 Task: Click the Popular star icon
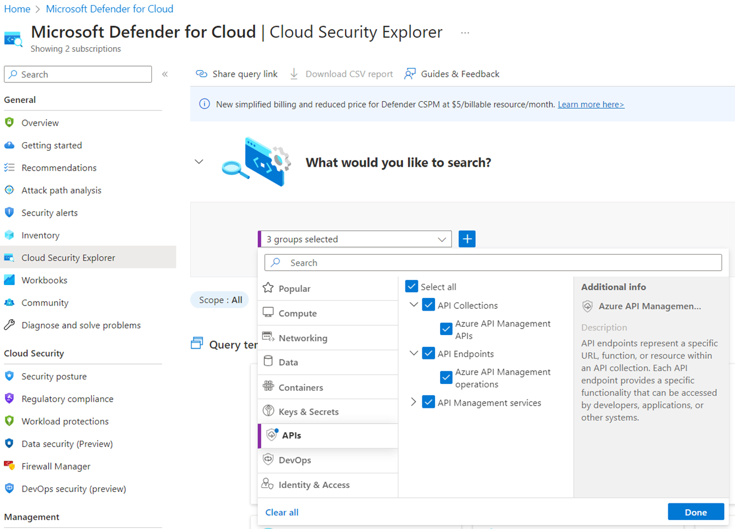click(x=268, y=288)
